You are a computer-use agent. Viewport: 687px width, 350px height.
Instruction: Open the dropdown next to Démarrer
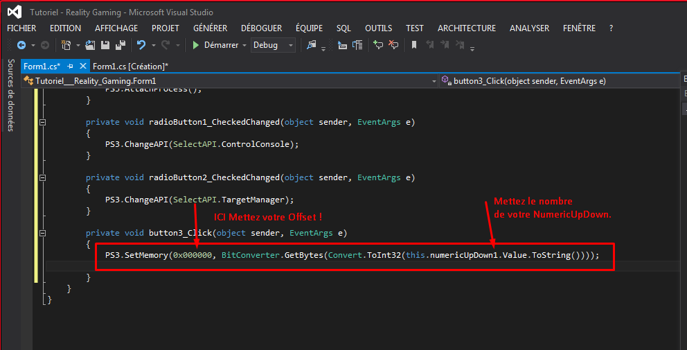[x=244, y=45]
